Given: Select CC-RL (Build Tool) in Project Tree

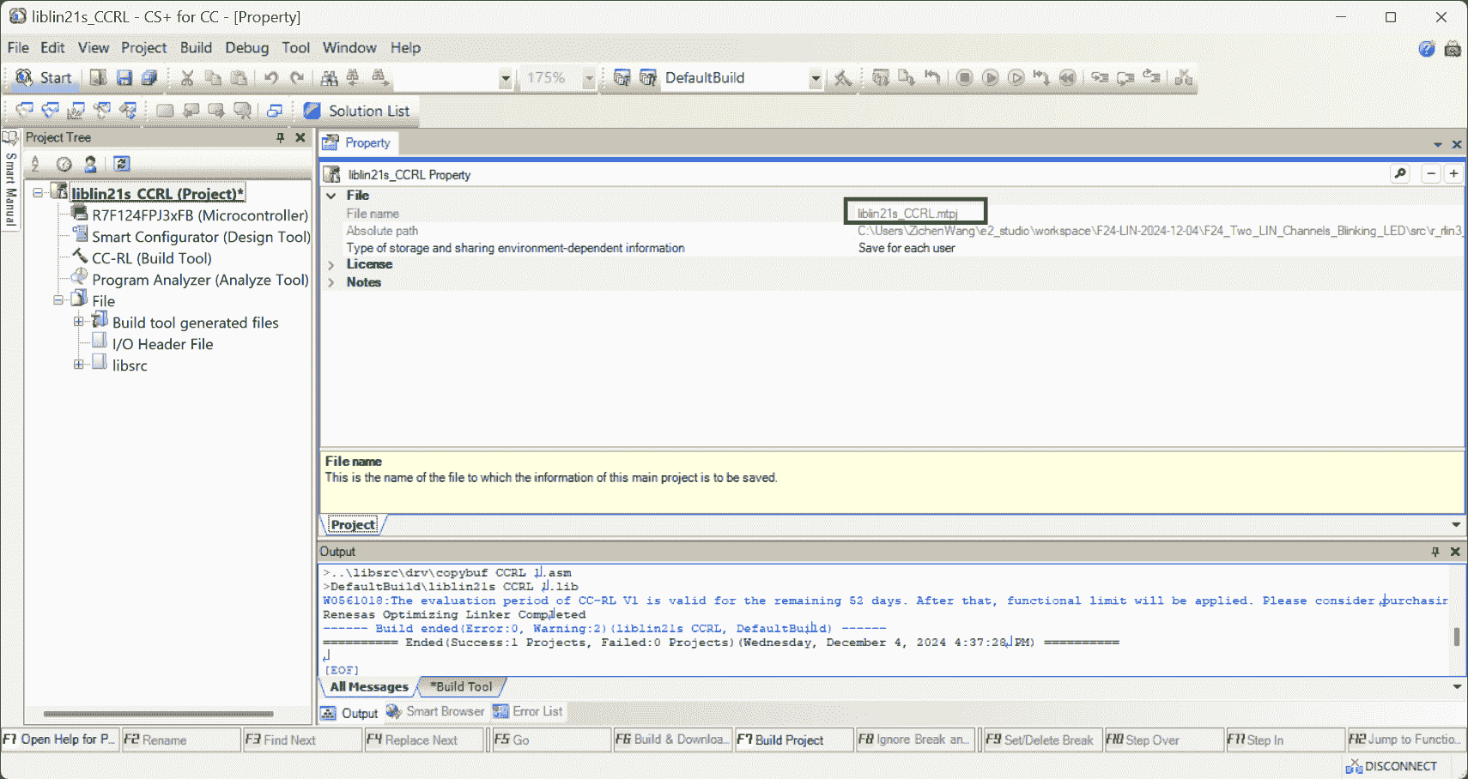Looking at the screenshot, I should [151, 258].
